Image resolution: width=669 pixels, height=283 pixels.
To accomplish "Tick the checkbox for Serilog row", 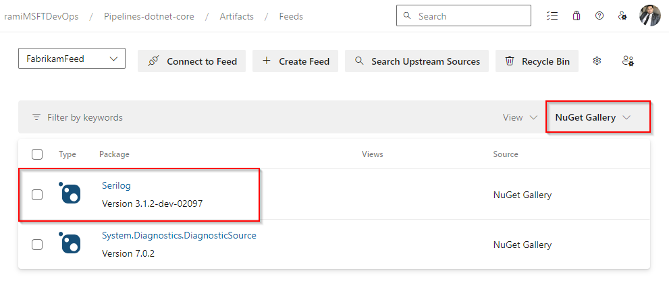I will (37, 195).
